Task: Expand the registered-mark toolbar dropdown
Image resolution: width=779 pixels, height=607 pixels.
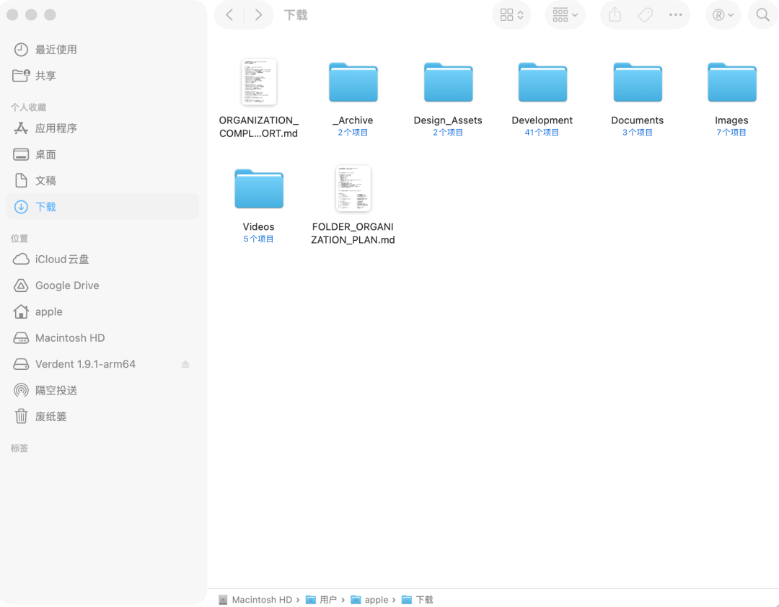Action: point(723,15)
